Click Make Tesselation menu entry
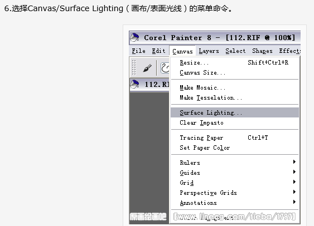Viewport: 314px width, 226px height. click(x=235, y=97)
